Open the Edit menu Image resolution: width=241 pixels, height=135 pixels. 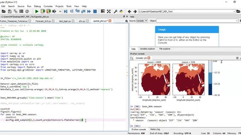point(3,6)
